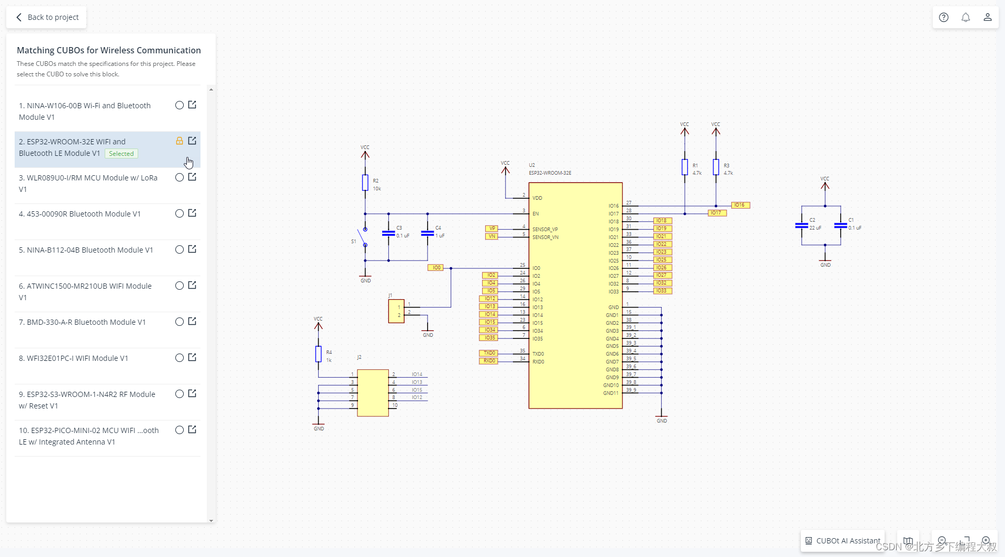This screenshot has height=557, width=1005.
Task: Click the scroll down arrow of CUBO list
Action: tap(211, 520)
